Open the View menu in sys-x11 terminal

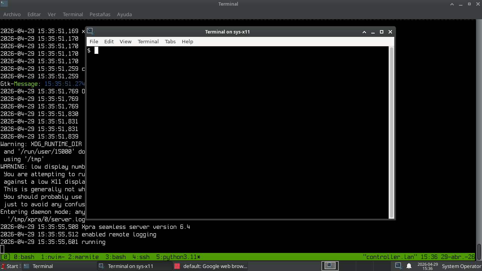pyautogui.click(x=125, y=41)
